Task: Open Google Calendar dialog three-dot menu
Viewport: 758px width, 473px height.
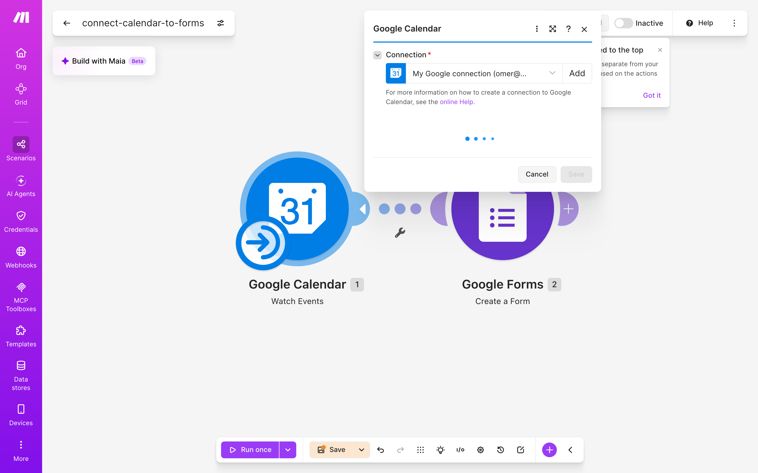Action: [x=537, y=29]
